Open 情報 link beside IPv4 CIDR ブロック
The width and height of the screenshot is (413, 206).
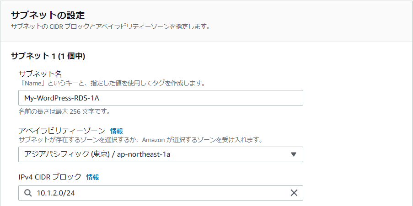[92, 177]
